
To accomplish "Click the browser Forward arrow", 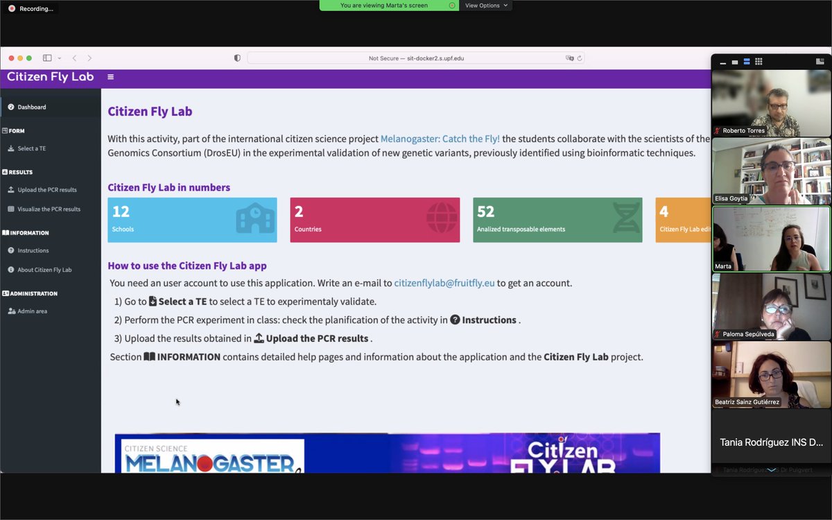I will 89,58.
